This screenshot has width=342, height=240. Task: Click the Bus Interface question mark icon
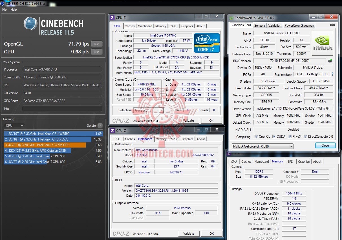332,74
